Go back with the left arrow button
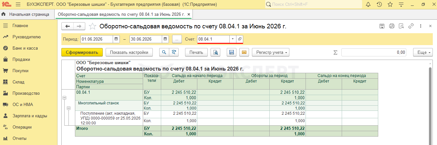437x145 pixels. (68, 26)
